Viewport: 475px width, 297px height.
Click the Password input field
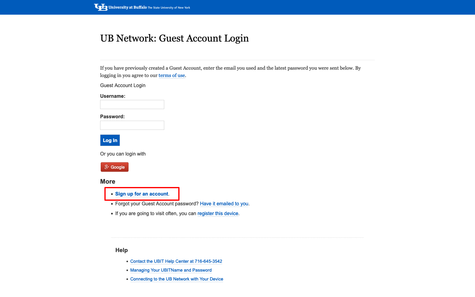(132, 125)
